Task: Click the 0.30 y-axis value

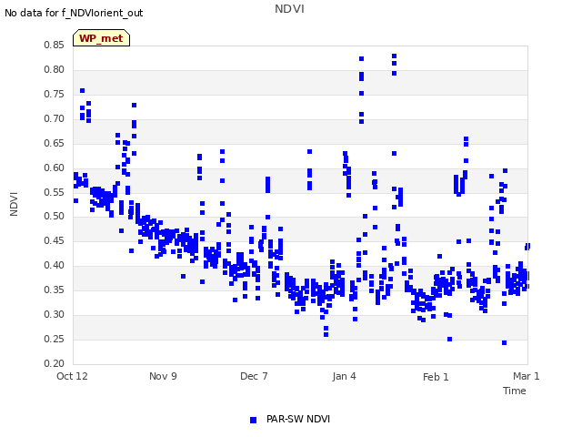Action: [x=55, y=314]
